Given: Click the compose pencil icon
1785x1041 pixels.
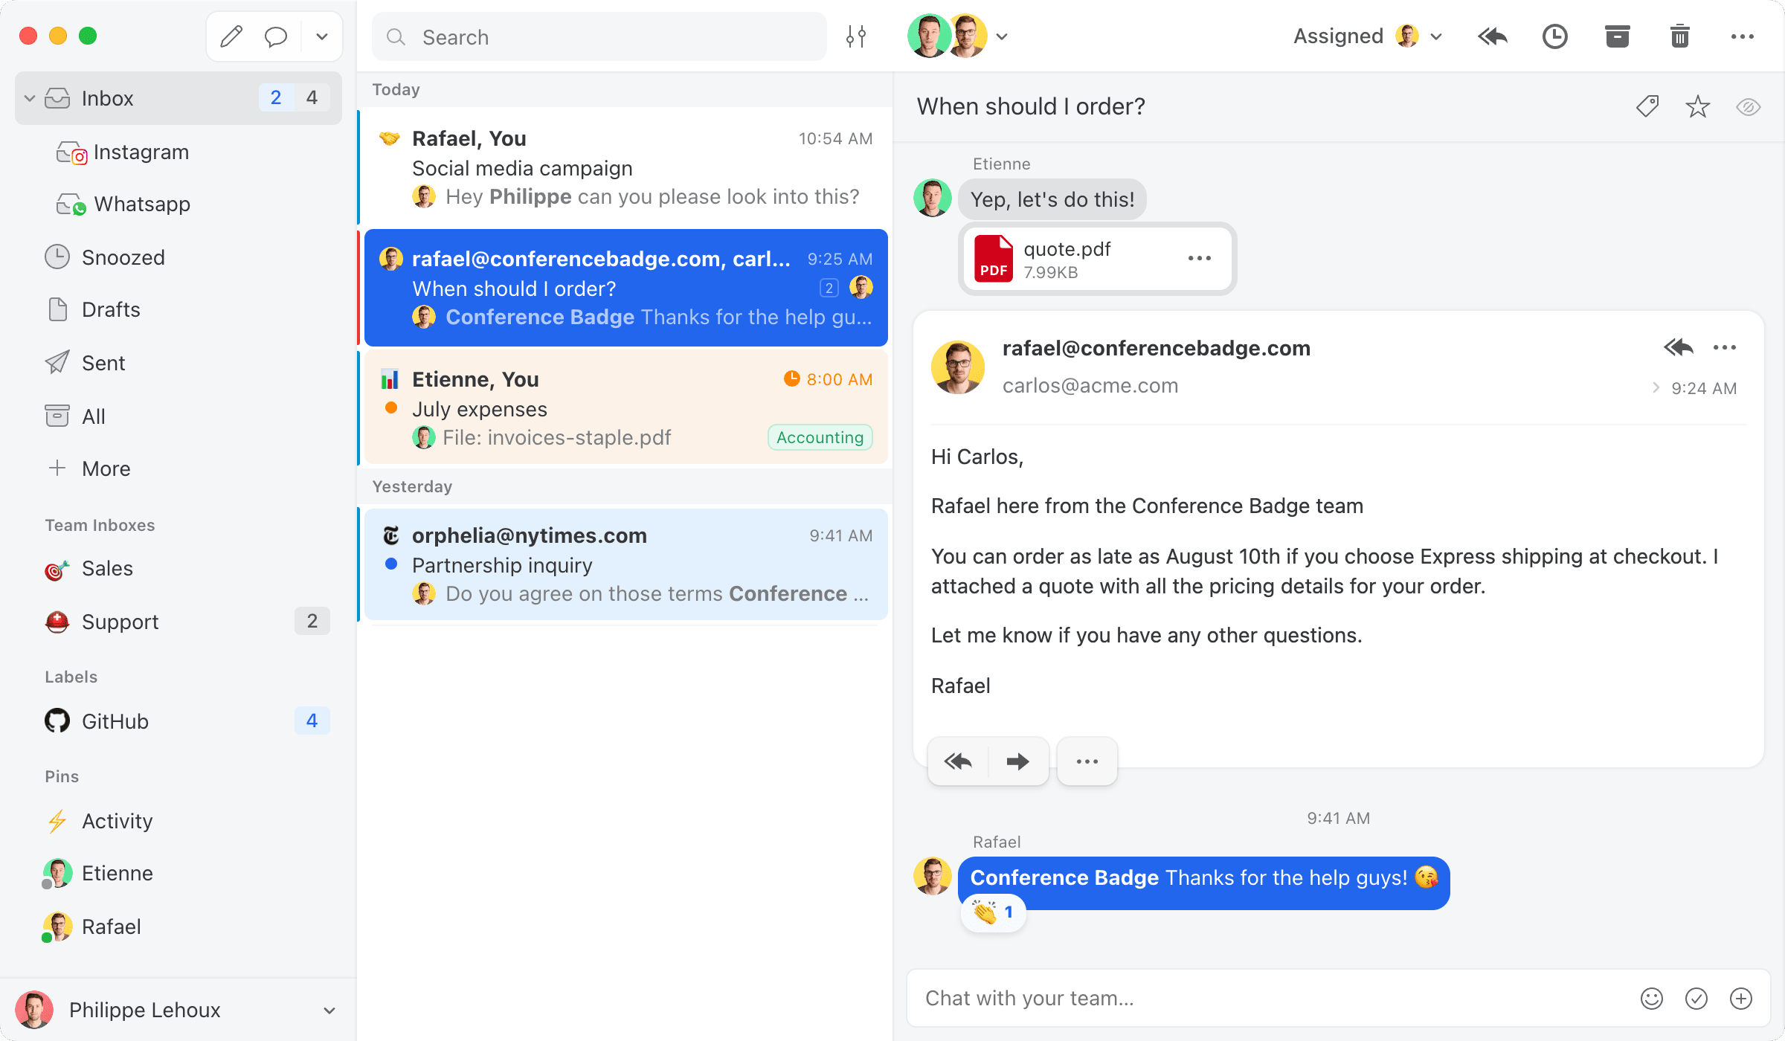Looking at the screenshot, I should [x=231, y=36].
